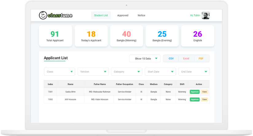Image resolution: width=253 pixels, height=136 pixels.
Task: Open the Category filter dropdown
Action: point(126,72)
